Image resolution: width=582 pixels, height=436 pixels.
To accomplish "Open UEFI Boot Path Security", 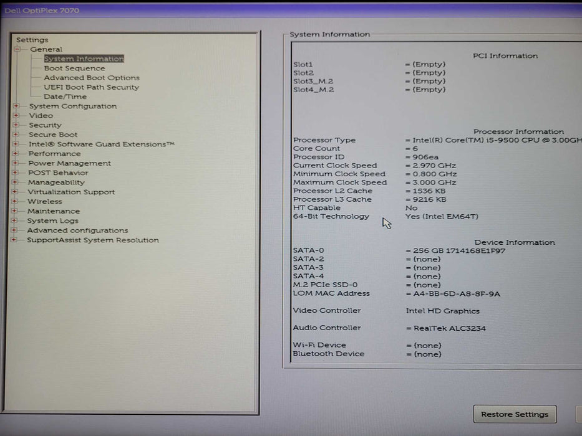I will pos(91,87).
